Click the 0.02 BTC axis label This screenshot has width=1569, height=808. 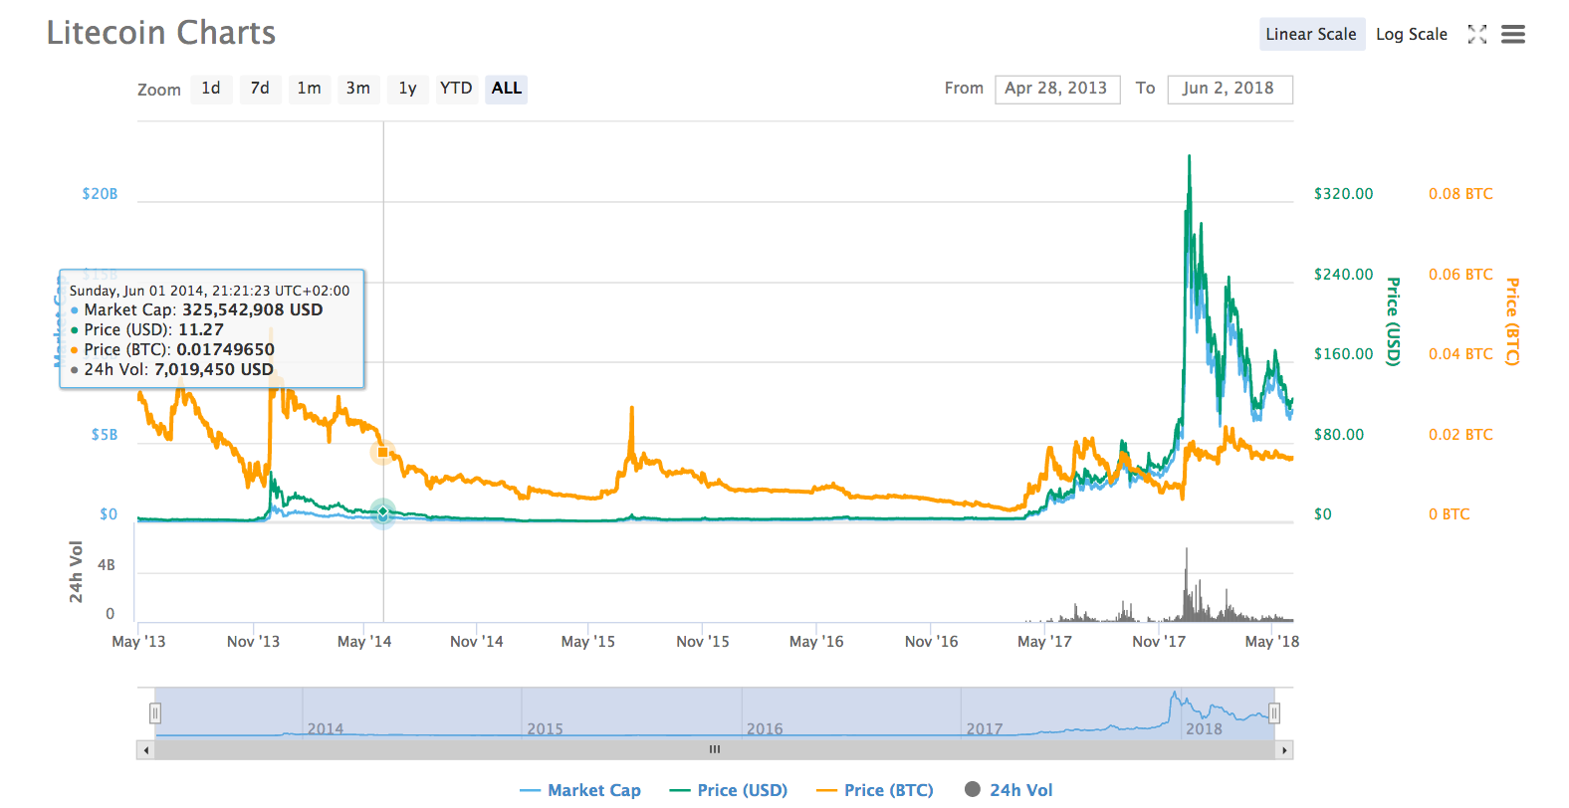(1460, 435)
